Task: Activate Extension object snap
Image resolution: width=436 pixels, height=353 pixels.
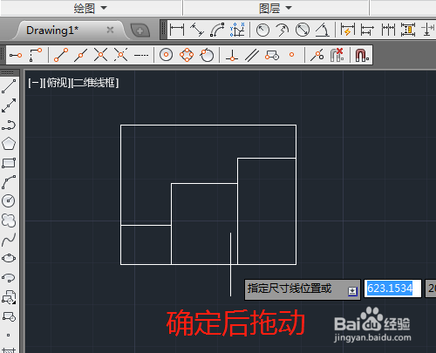Action: tap(141, 55)
